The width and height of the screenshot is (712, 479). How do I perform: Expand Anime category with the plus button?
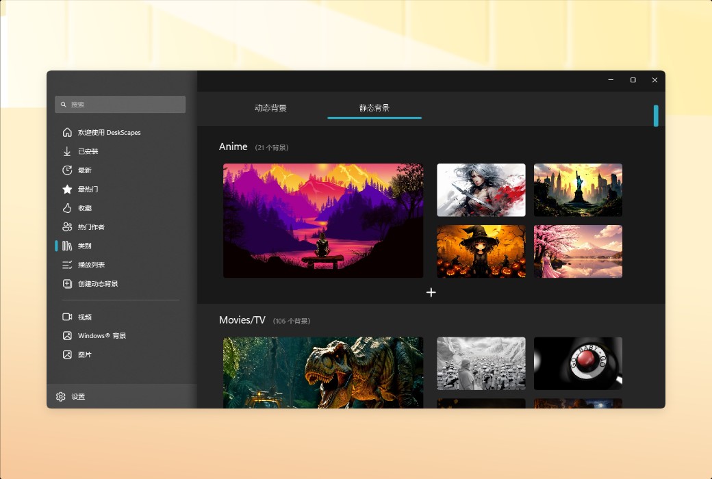point(431,292)
